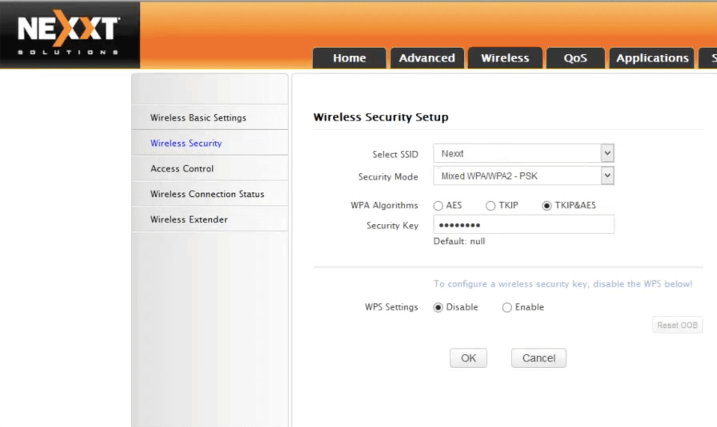Viewport: 717px width, 427px height.
Task: Click the Security Key password field
Action: [523, 225]
